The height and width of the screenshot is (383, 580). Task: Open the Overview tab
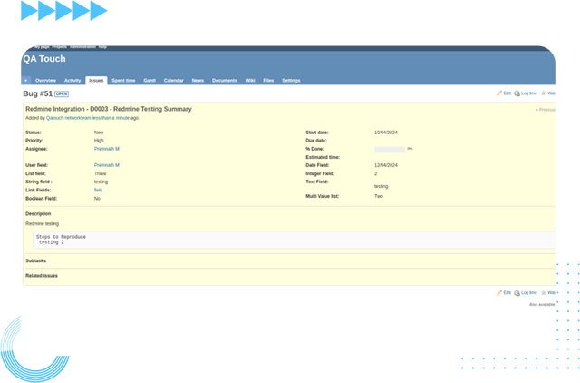(x=45, y=81)
